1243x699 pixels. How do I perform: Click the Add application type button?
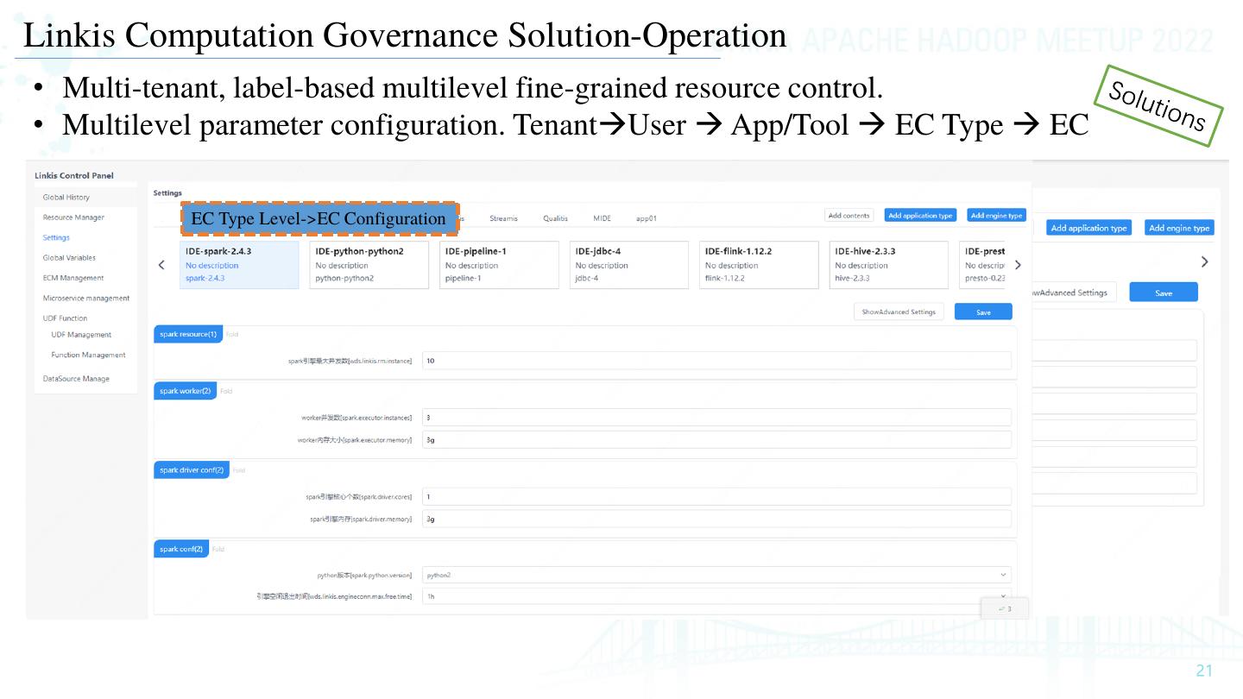click(x=920, y=216)
